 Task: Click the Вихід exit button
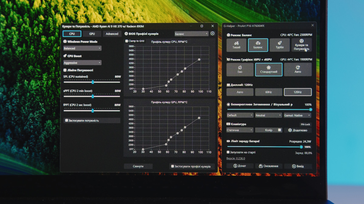pyautogui.click(x=298, y=166)
